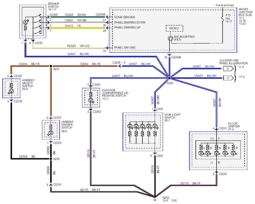Select the Main Light Switch component box
The image size is (255, 204).
(143, 132)
